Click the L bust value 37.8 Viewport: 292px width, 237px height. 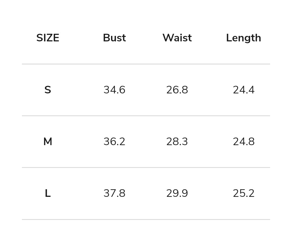click(114, 193)
